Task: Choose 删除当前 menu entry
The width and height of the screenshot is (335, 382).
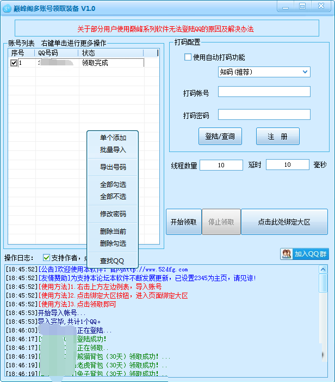Action: 113,232
